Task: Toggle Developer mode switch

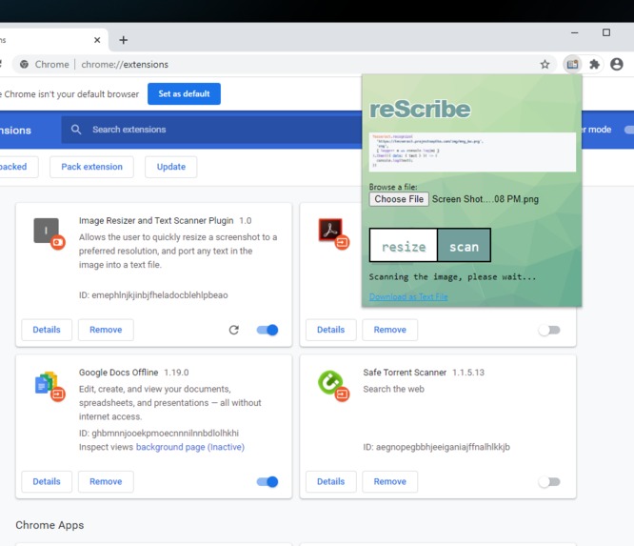Action: [x=628, y=130]
